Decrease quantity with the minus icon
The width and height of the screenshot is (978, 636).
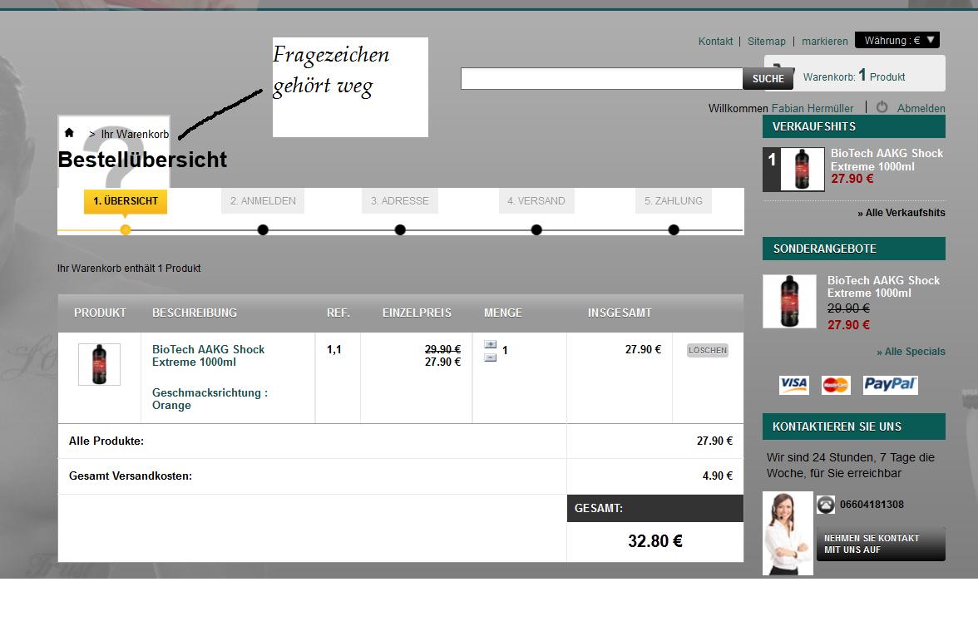491,357
